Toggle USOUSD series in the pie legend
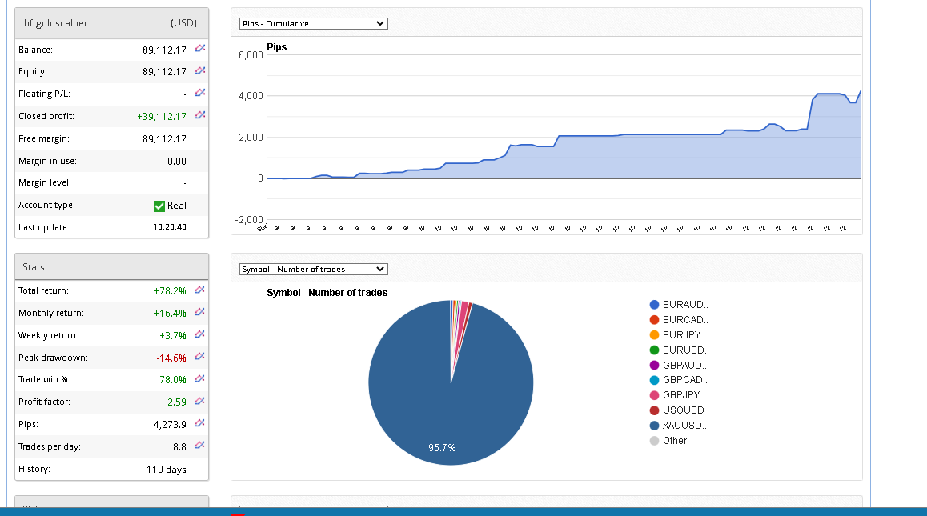927x516 pixels. click(683, 410)
